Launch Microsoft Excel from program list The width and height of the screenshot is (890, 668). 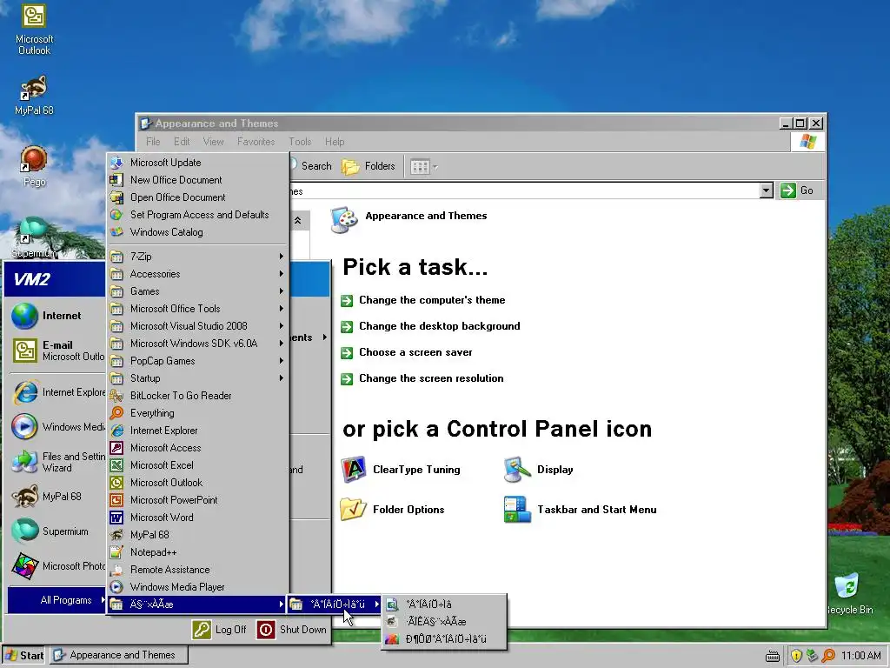[x=198, y=465]
